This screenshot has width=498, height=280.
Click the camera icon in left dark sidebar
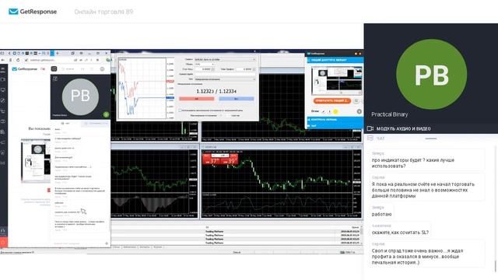point(3,79)
